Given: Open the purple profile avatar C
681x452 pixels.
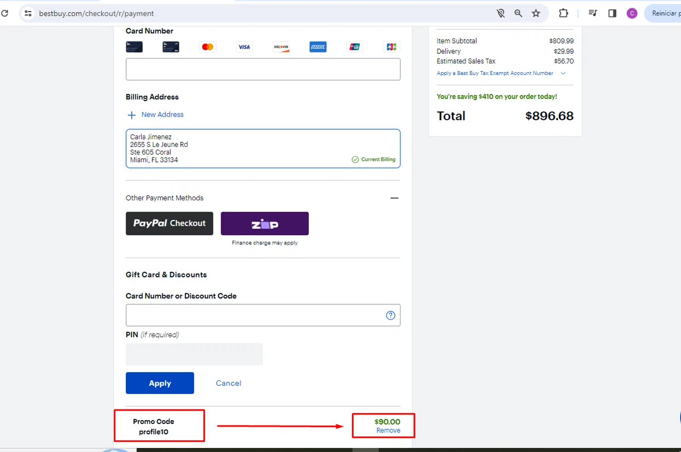Looking at the screenshot, I should (632, 14).
